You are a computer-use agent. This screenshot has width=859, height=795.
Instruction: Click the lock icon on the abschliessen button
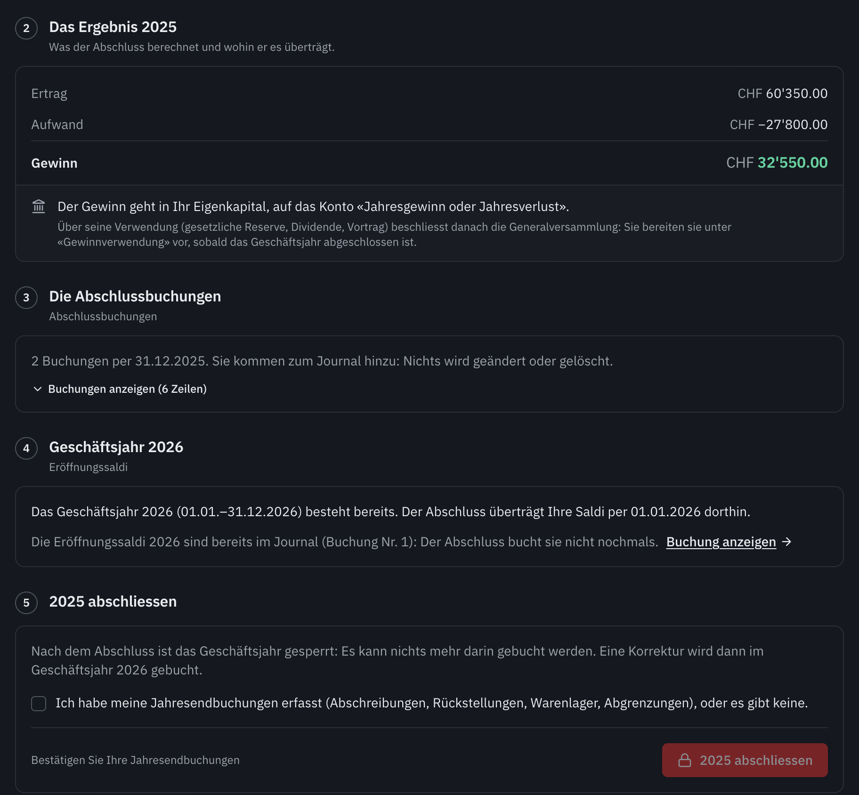(x=685, y=760)
